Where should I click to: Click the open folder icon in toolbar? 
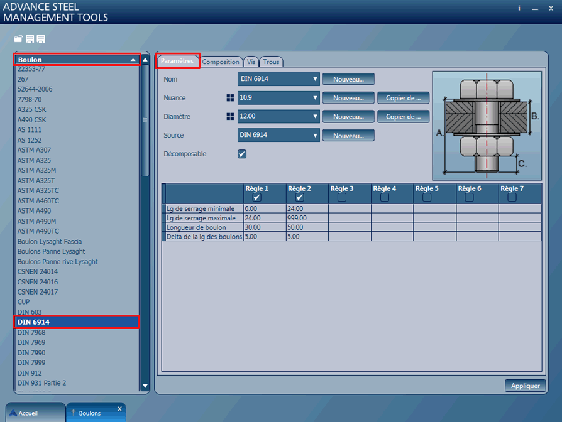[18, 39]
